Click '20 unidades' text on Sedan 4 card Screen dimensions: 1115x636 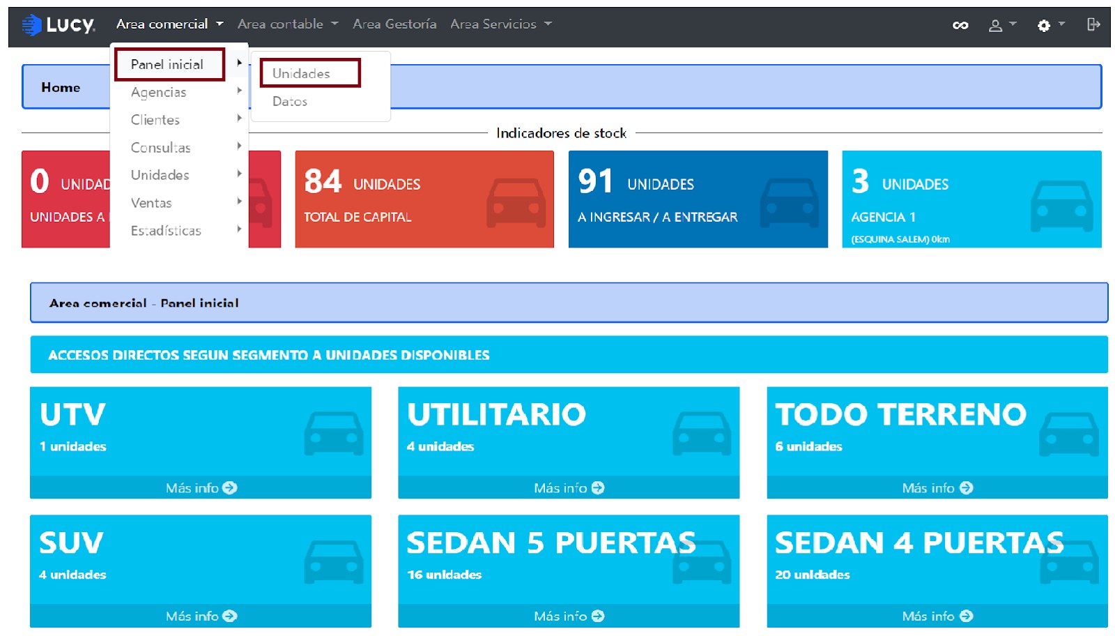[813, 575]
